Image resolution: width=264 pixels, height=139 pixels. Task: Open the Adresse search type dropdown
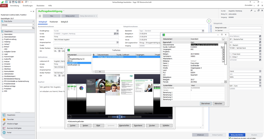pyautogui.click(x=33, y=25)
